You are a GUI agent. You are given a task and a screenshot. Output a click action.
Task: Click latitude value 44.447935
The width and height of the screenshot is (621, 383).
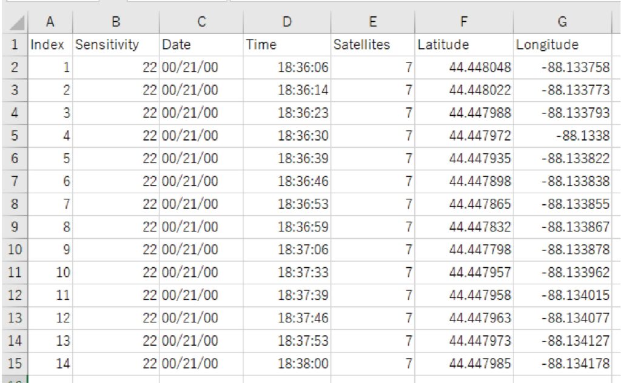tap(464, 159)
